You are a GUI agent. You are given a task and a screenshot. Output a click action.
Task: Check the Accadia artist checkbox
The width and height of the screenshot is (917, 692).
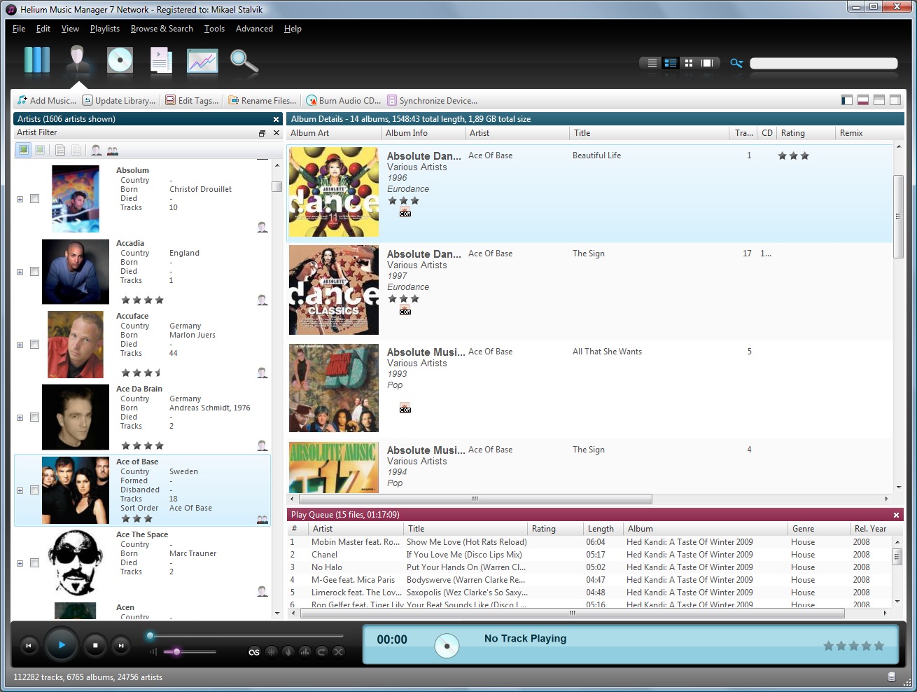[34, 272]
